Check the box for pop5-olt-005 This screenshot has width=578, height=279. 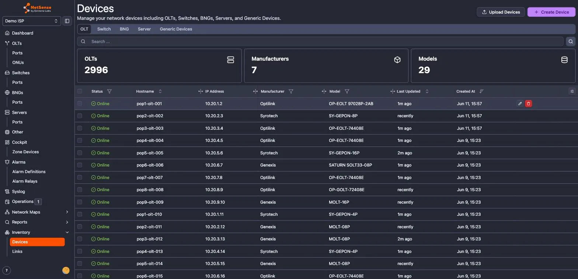[80, 153]
